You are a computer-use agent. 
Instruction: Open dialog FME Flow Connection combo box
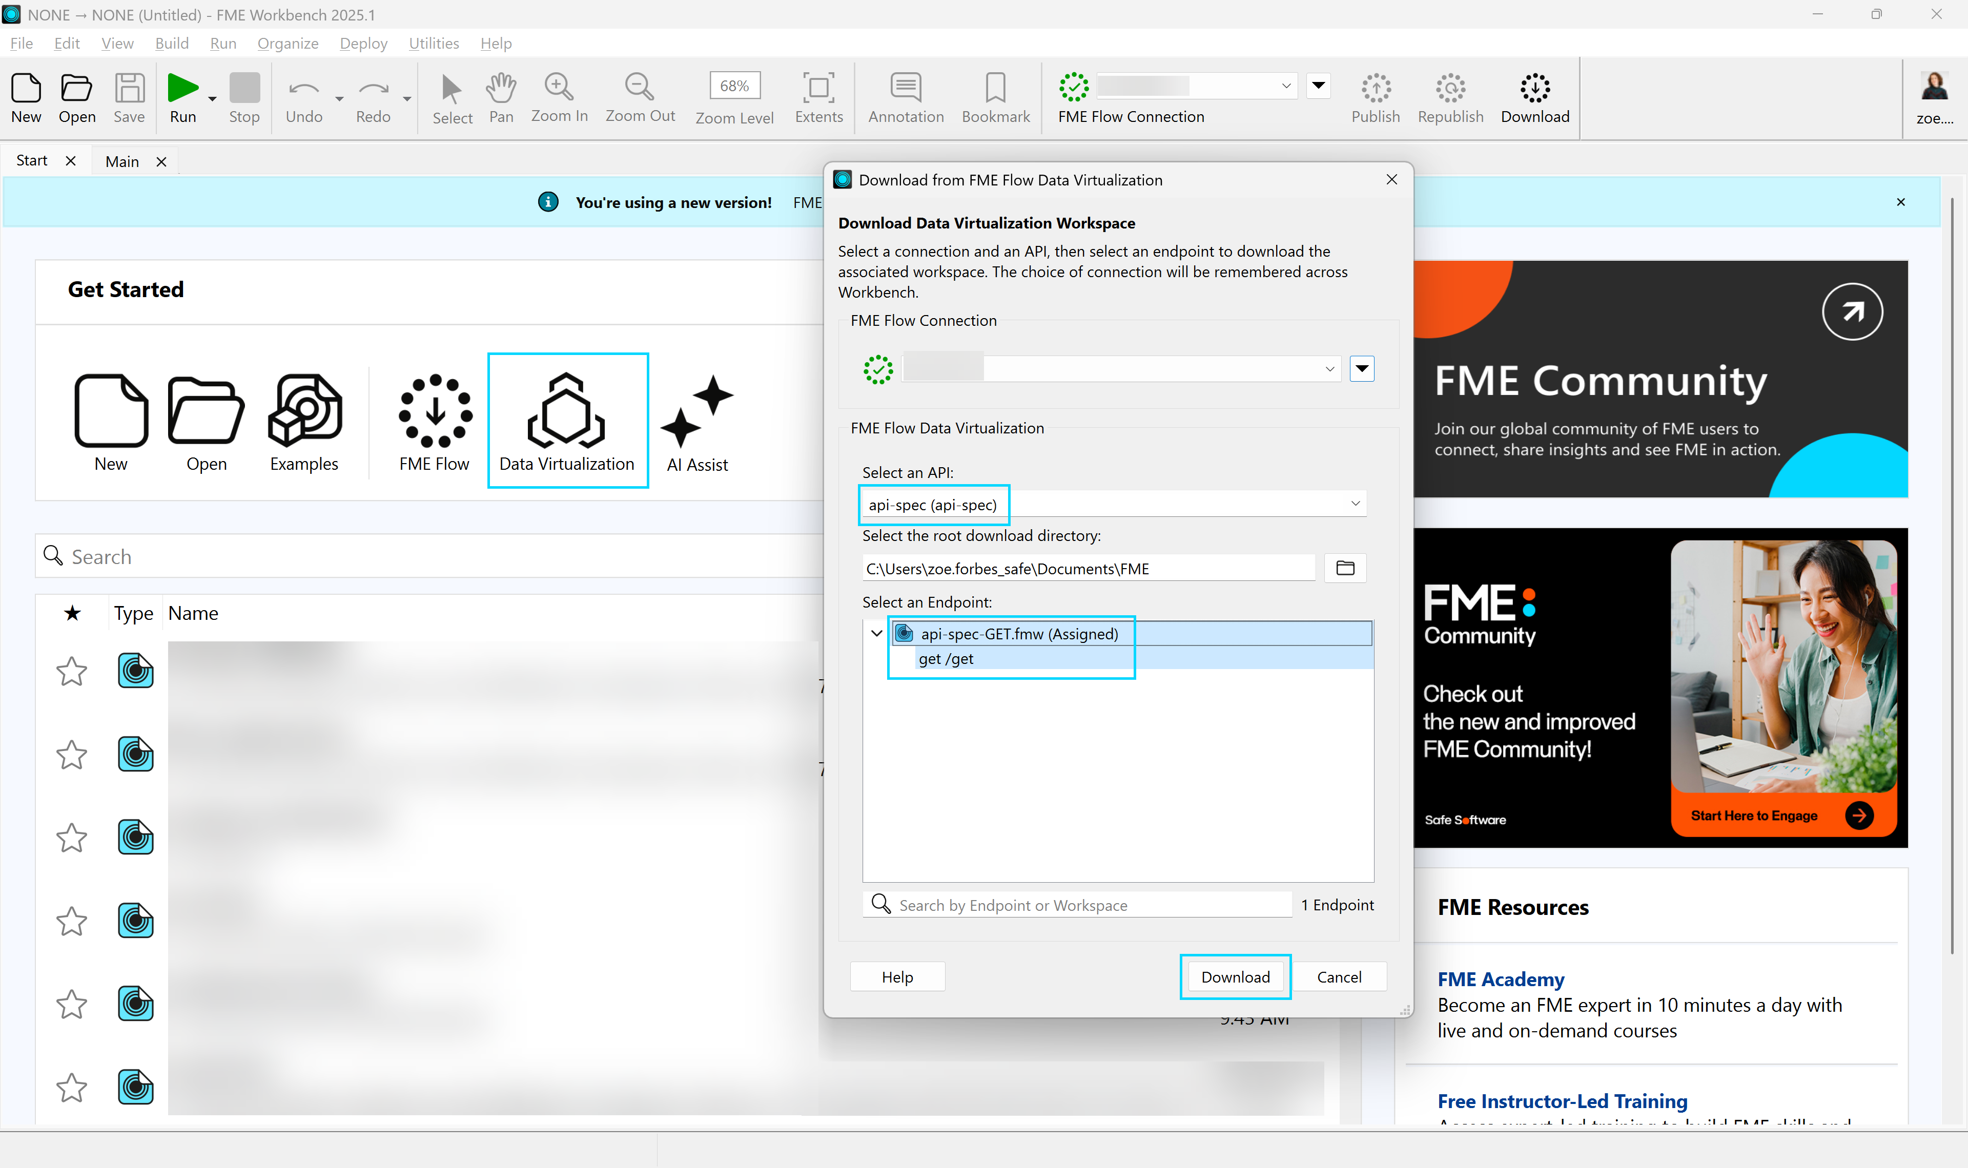point(1121,368)
